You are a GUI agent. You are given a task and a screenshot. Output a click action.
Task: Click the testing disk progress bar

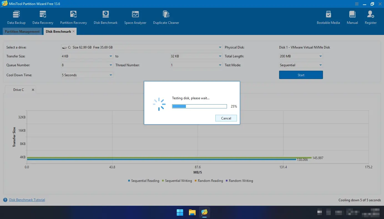pos(199,106)
